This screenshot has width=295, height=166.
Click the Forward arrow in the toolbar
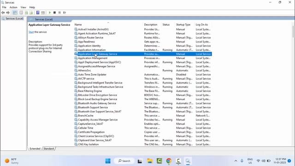[x=8, y=12]
